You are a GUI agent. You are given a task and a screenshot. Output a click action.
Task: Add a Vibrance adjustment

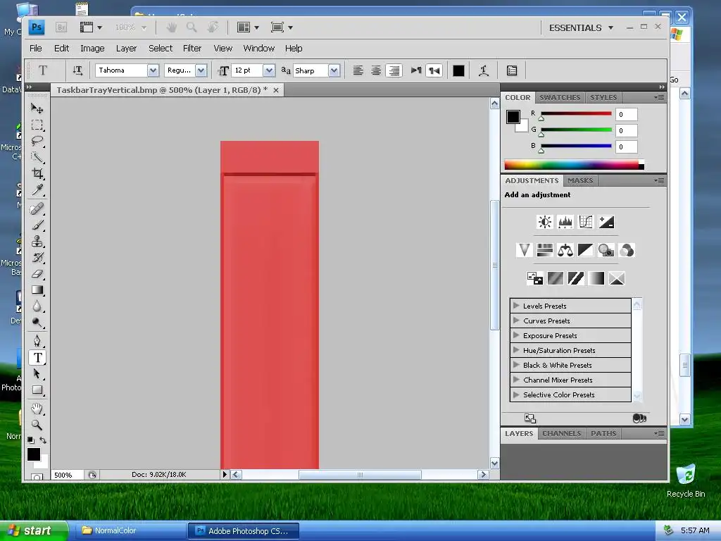pyautogui.click(x=524, y=250)
